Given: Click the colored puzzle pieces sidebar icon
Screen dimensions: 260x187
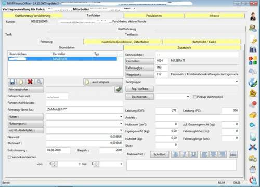Looking at the screenshot, I should pos(253,61).
